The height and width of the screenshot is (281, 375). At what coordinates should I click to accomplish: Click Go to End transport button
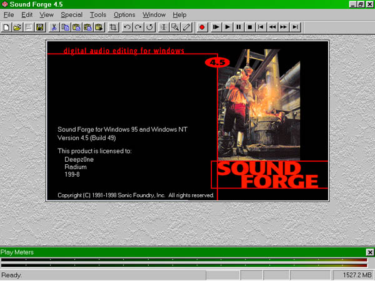(x=296, y=27)
